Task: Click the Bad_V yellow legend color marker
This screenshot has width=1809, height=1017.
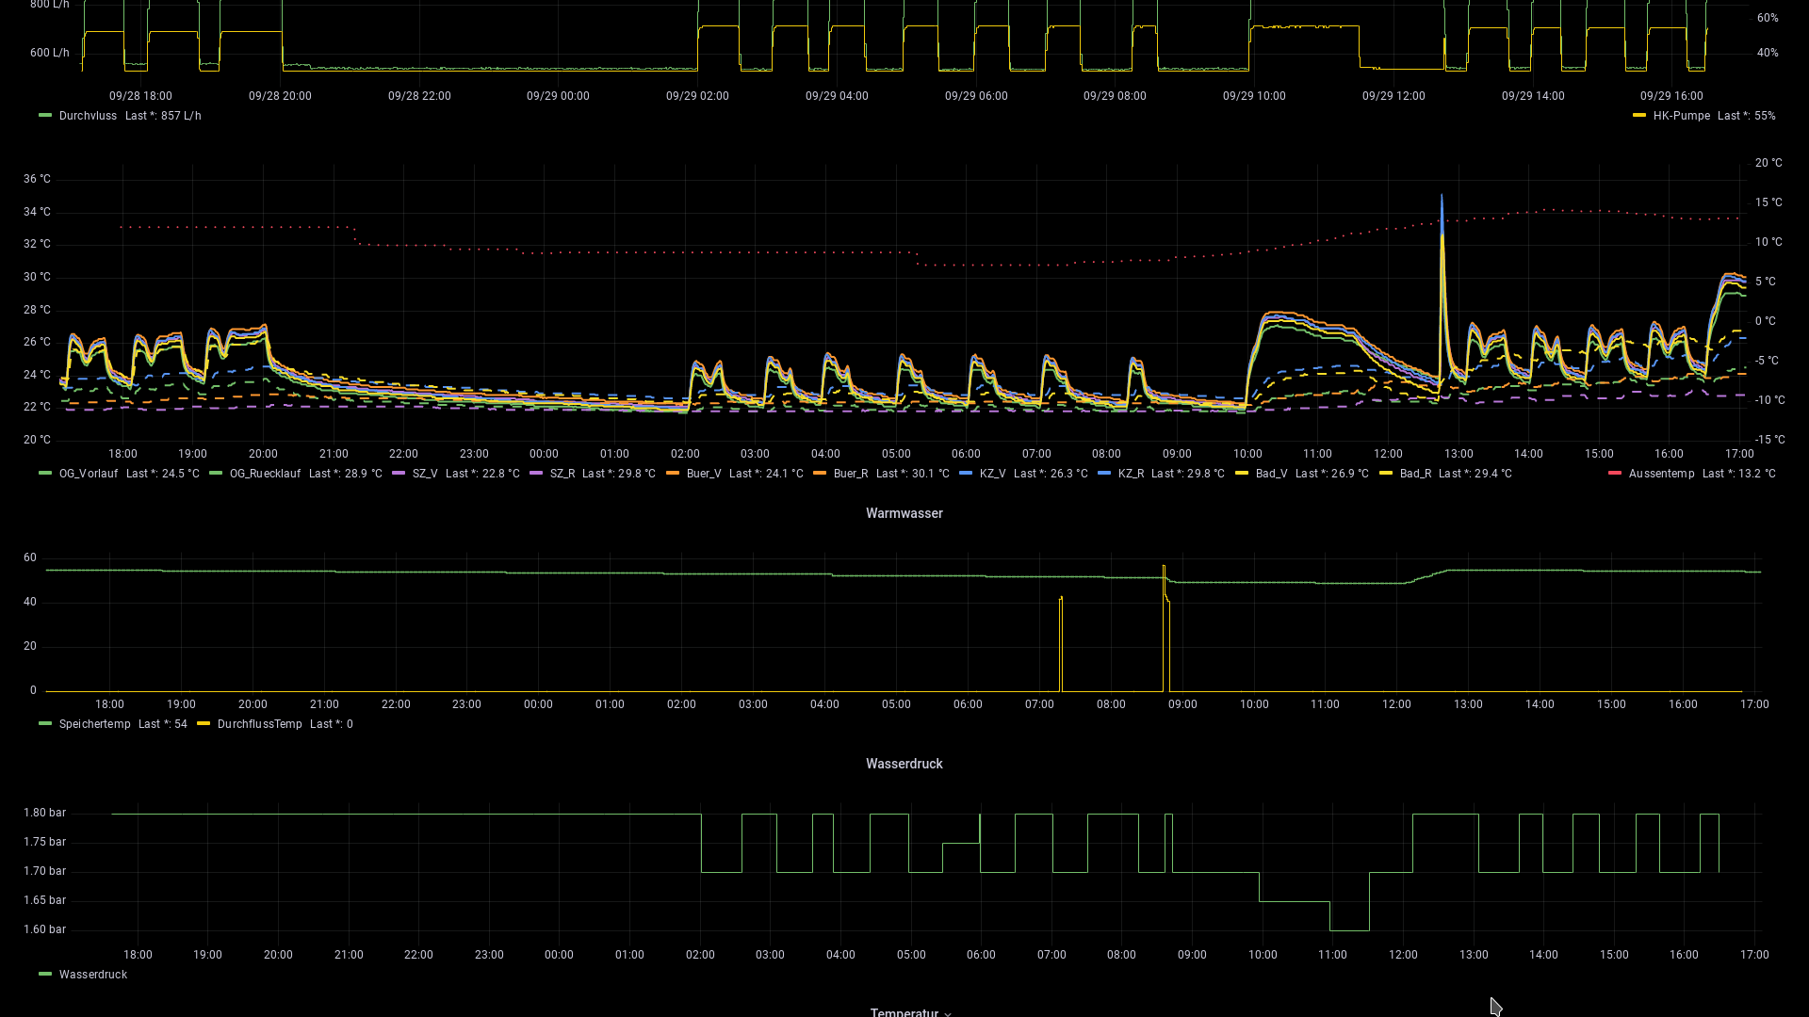Action: click(x=1242, y=474)
